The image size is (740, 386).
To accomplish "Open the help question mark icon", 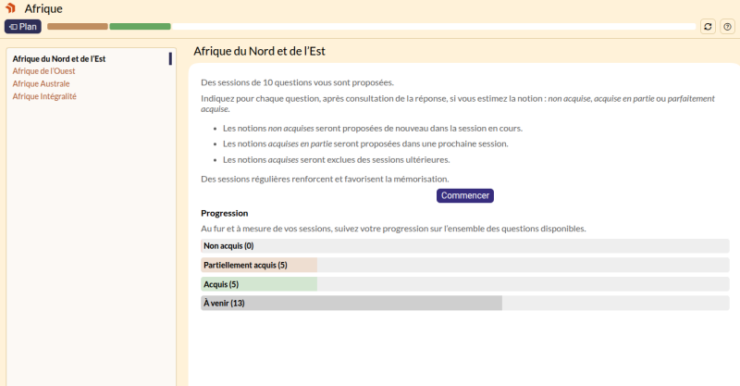I will [727, 27].
